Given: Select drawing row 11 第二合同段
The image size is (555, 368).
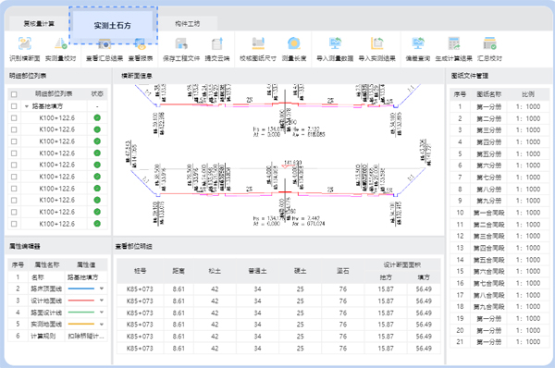Looking at the screenshot, I should [x=499, y=225].
